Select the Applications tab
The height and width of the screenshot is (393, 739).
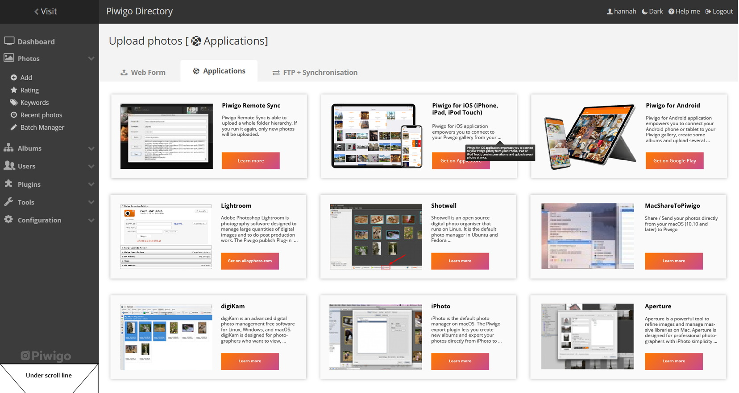pyautogui.click(x=219, y=71)
